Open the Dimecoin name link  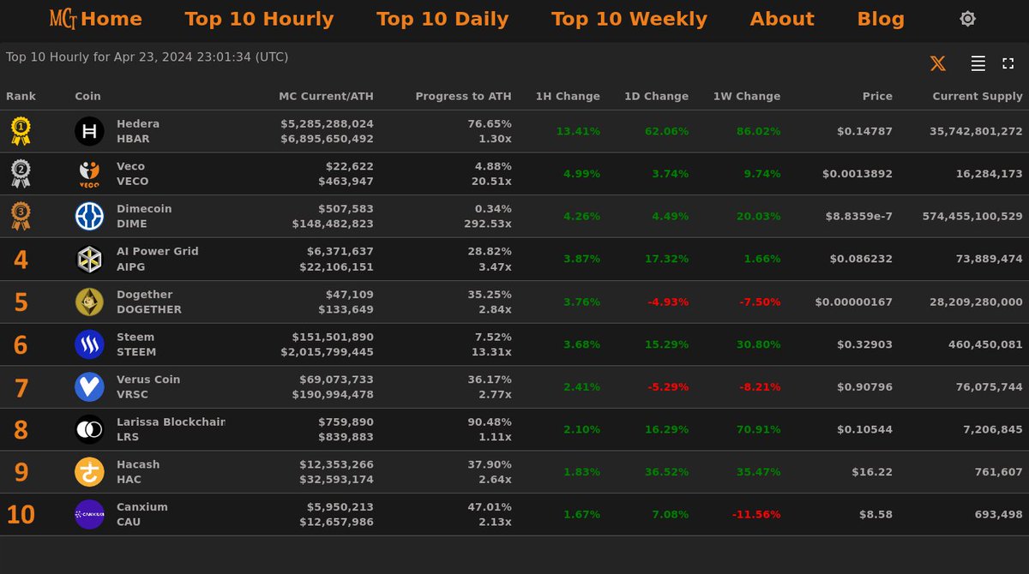[x=144, y=209]
